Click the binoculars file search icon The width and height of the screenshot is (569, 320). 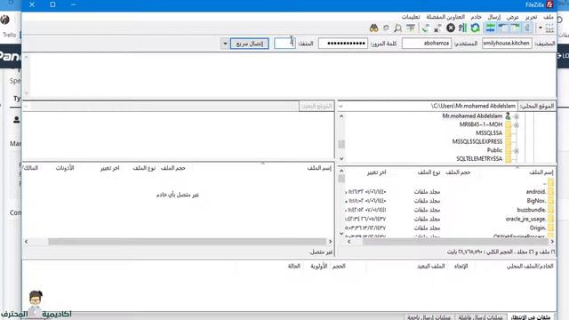tap(373, 28)
